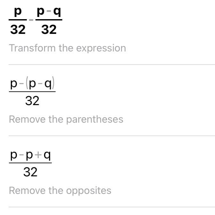The image size is (215, 215).
Task: Click gray minus inside bold p-q numerator
Action: coord(49,11)
